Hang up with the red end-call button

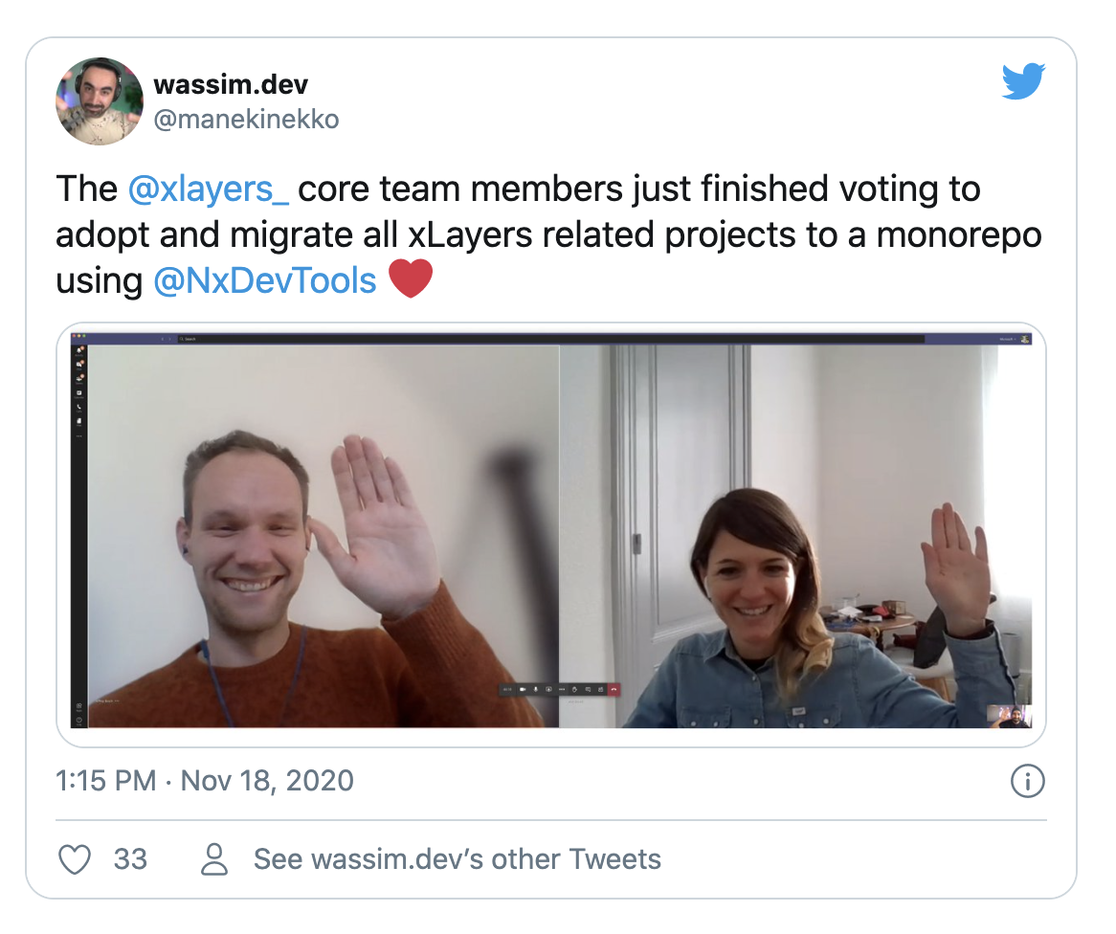(x=614, y=689)
